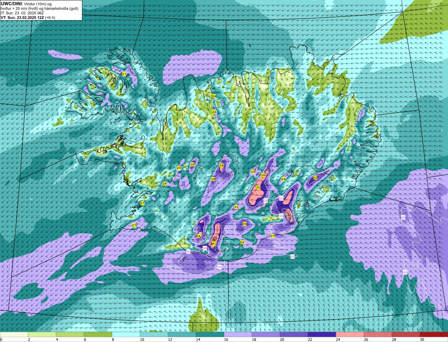The width and height of the screenshot is (448, 342).
Task: Click the legend scale number 22
Action: [x=310, y=340]
